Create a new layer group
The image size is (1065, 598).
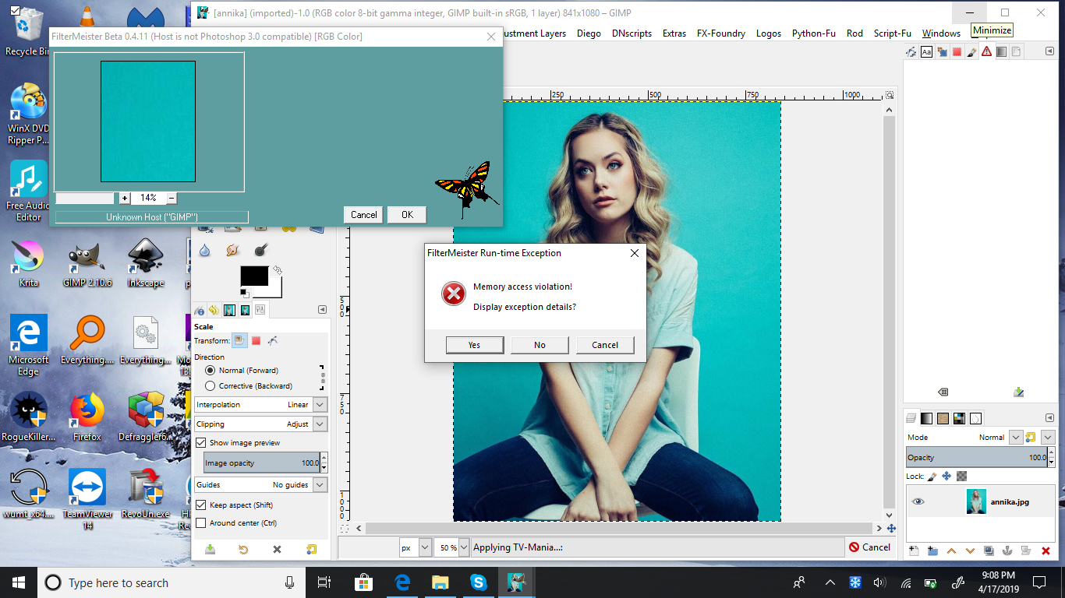pos(932,551)
